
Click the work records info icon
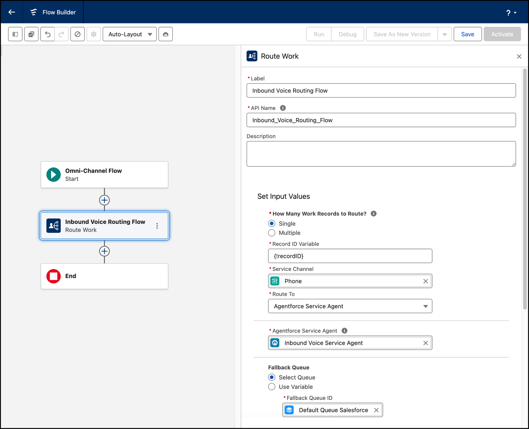[374, 214]
